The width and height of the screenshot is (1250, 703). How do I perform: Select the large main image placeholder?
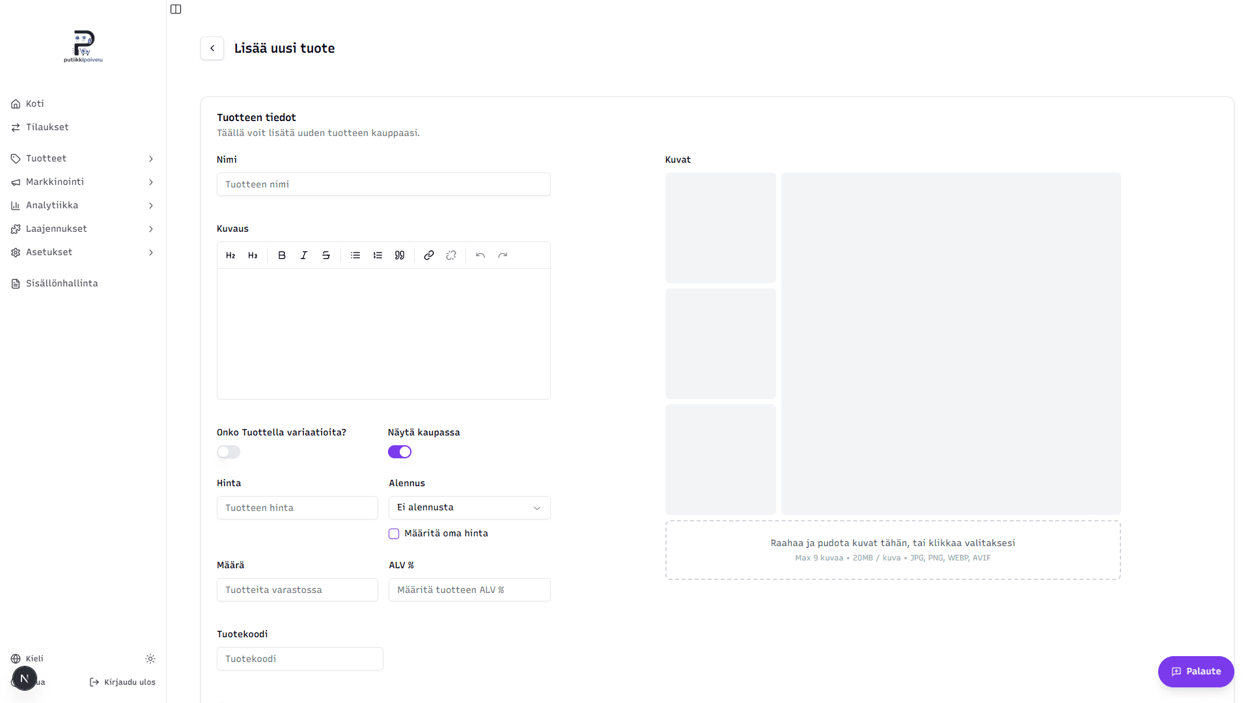pos(951,344)
